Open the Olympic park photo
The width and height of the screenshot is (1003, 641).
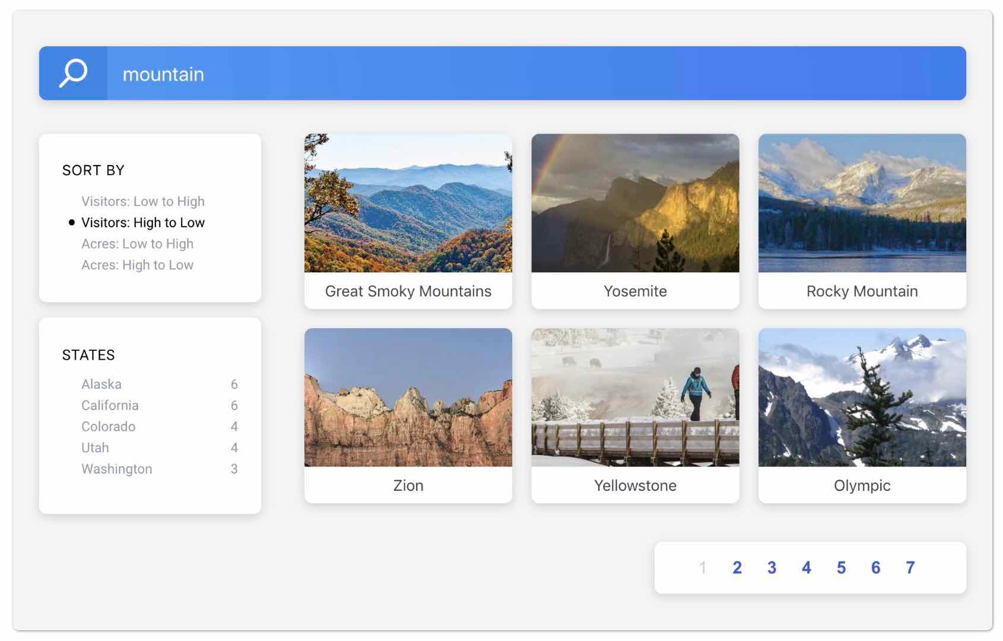point(862,397)
